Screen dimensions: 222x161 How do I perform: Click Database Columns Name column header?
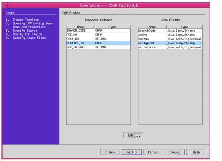pyautogui.click(x=81, y=27)
